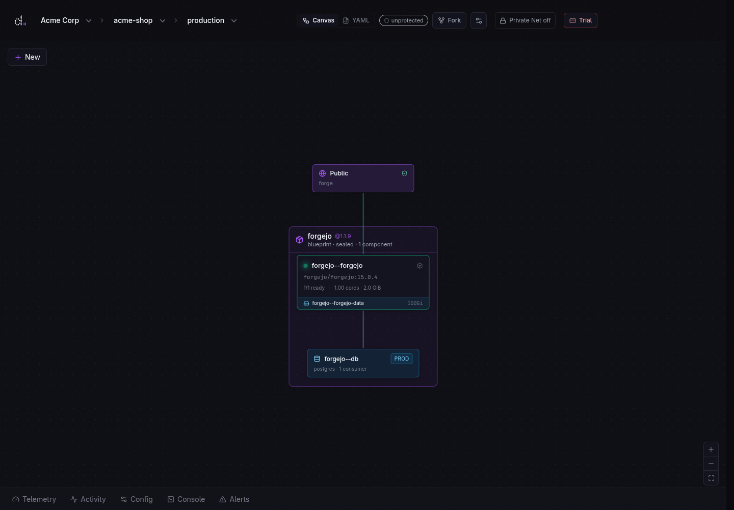Zoom out the canvas with minus button
Viewport: 734px width, 510px height.
click(711, 464)
